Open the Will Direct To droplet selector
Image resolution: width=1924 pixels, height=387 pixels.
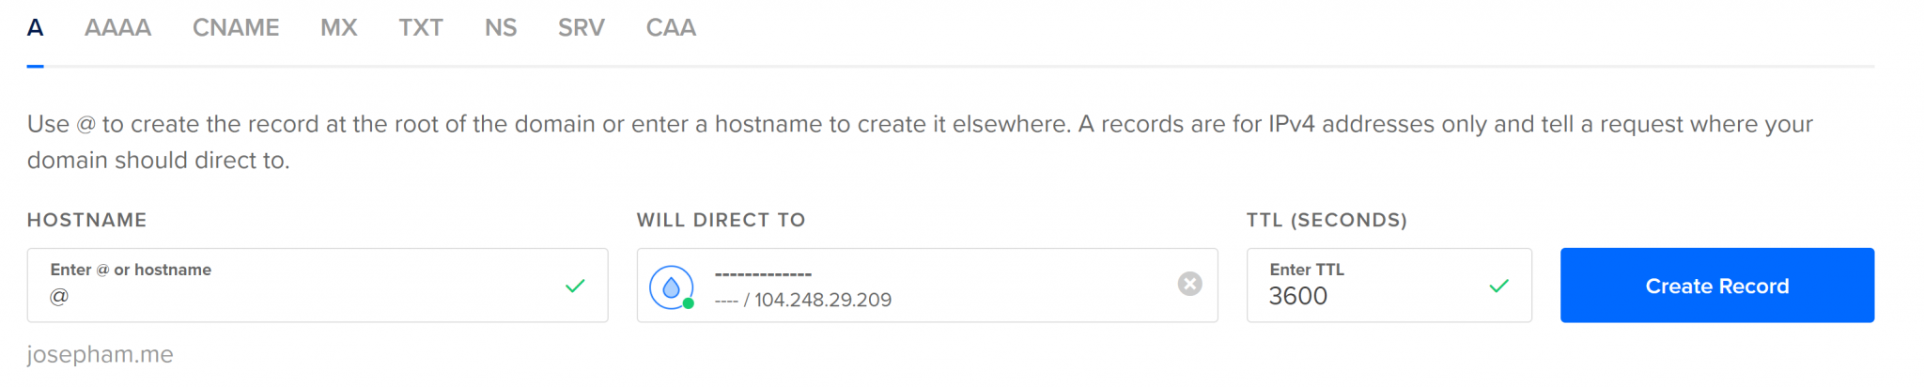pos(927,286)
